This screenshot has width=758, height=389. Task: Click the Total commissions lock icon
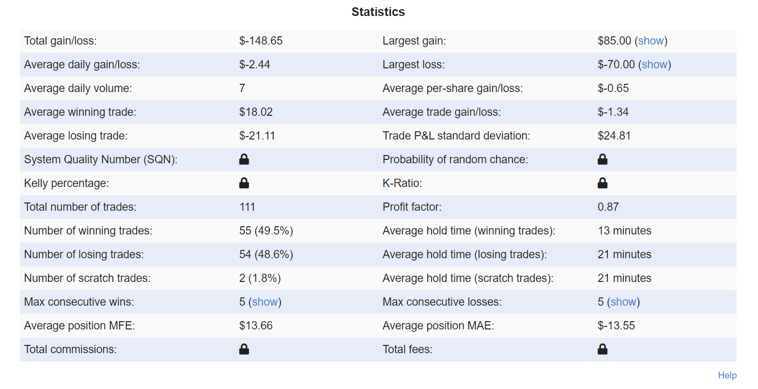pyautogui.click(x=244, y=349)
